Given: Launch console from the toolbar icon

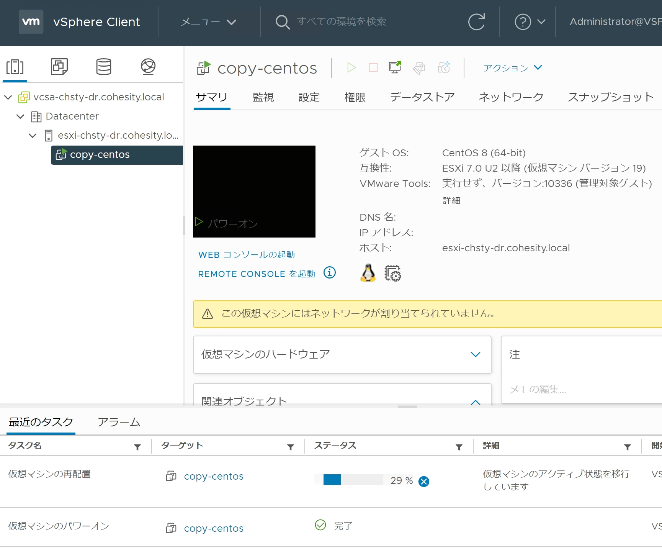Looking at the screenshot, I should coord(395,67).
